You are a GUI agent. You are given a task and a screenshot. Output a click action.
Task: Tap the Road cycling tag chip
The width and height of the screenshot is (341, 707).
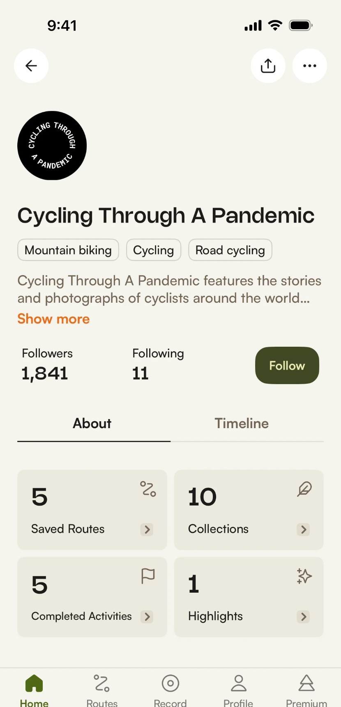pos(230,250)
